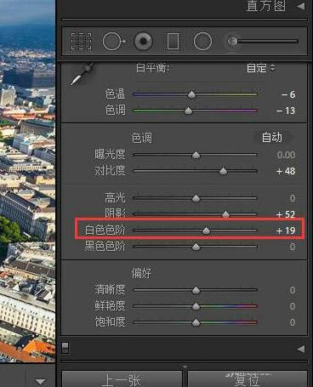The image size is (313, 387).
Task: Click the 黑色色阶 value field 0
Action: click(x=293, y=247)
